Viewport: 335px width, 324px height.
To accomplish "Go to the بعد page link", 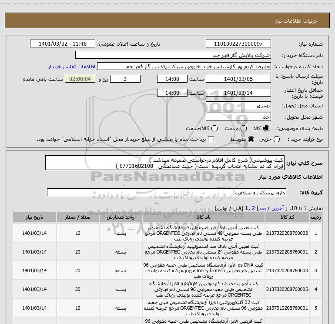I will click(x=262, y=208).
